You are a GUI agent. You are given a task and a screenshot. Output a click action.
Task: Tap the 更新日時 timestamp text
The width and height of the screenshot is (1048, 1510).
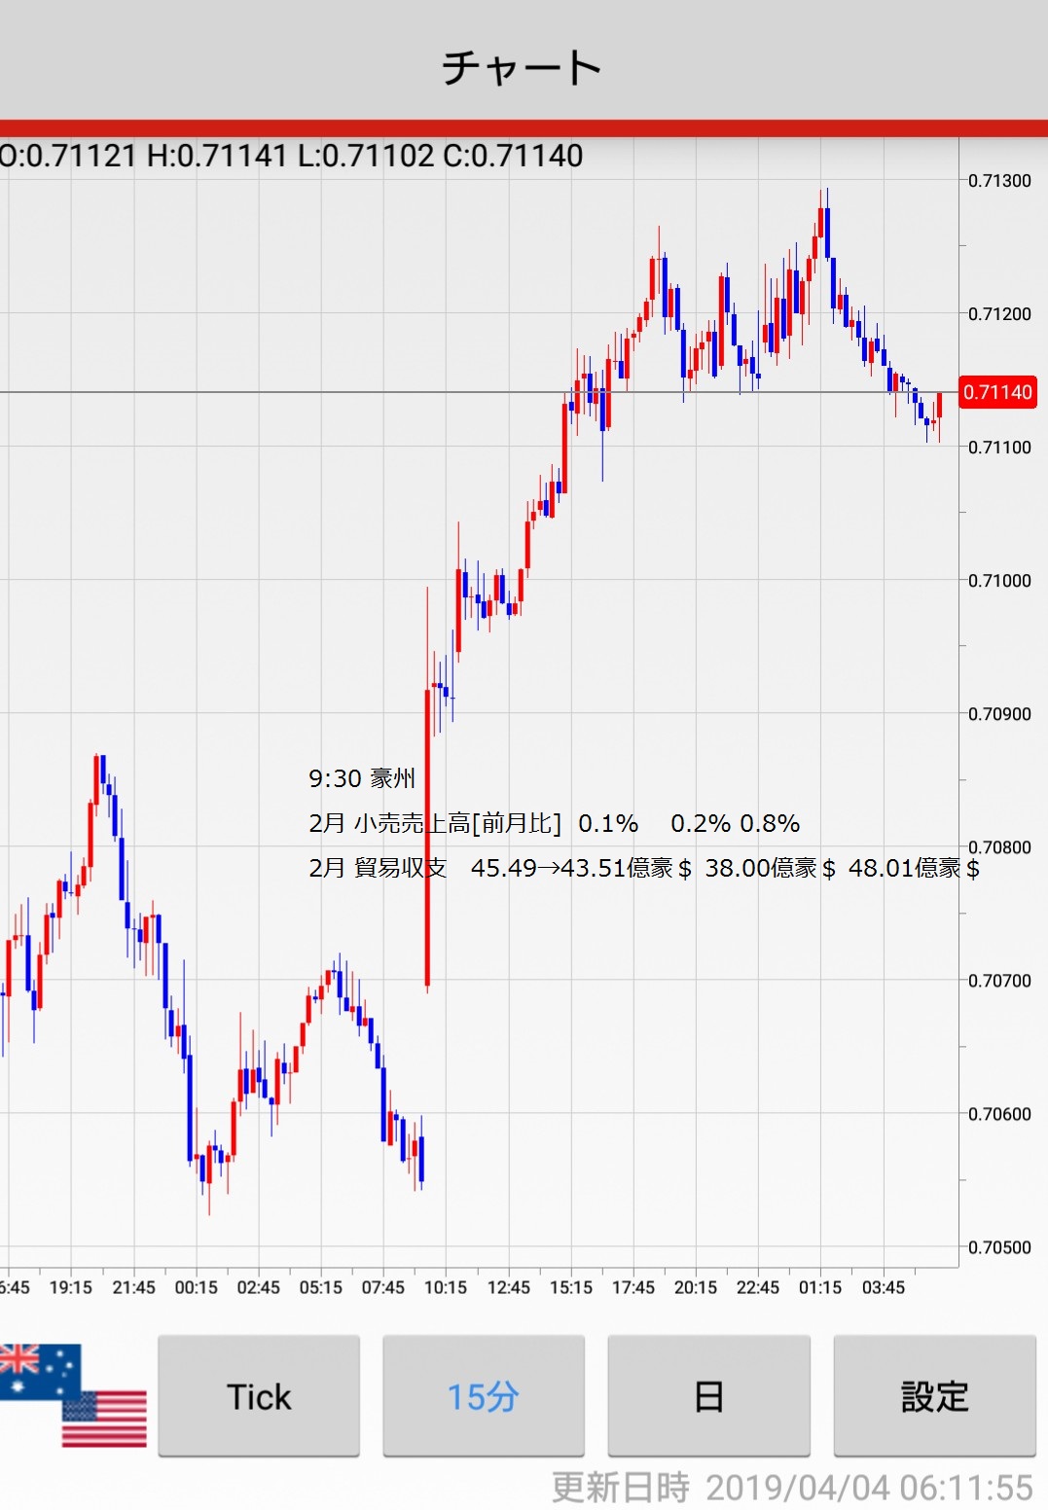792,1488
